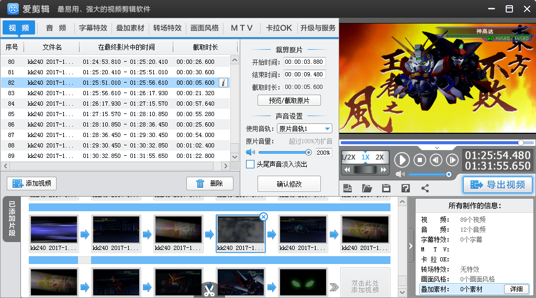Open the 使用音轨 dropdown 原片音轨1
This screenshot has width=536, height=298.
[305, 129]
